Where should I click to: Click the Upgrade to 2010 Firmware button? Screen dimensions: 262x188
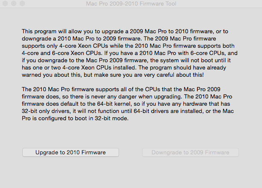click(71, 152)
